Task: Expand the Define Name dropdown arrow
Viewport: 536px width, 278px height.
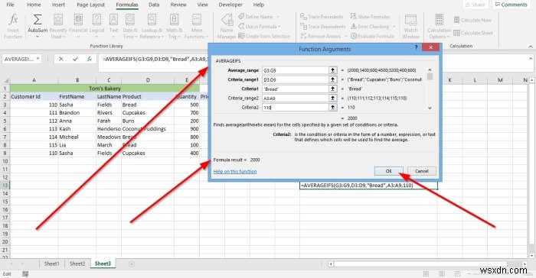Action: click(278, 17)
